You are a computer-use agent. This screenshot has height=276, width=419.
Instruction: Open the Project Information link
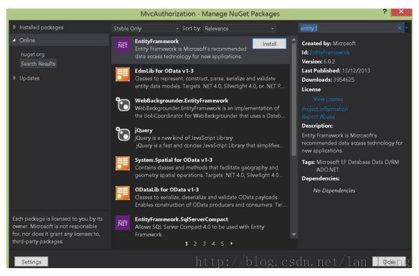(x=325, y=109)
